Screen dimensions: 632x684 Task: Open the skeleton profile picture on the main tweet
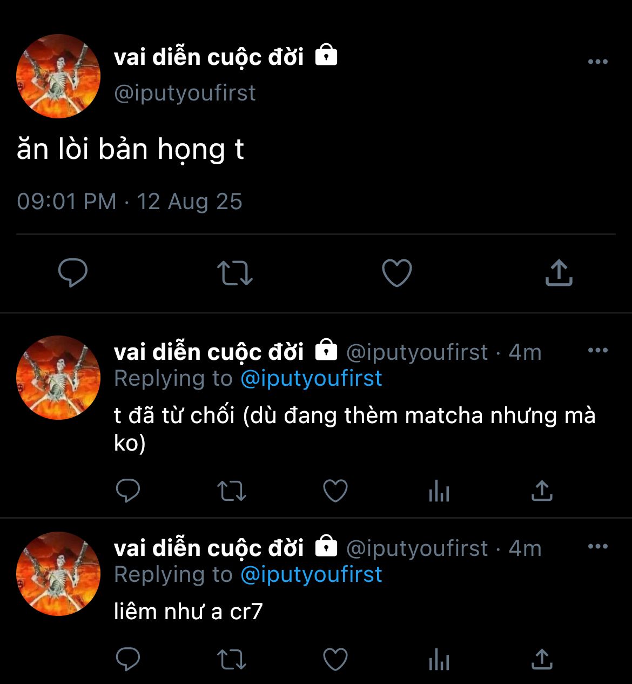pyautogui.click(x=58, y=76)
